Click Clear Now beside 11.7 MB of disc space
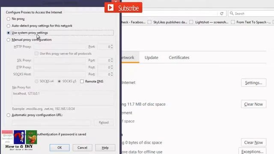The height and width of the screenshot is (154, 274). click(253, 104)
